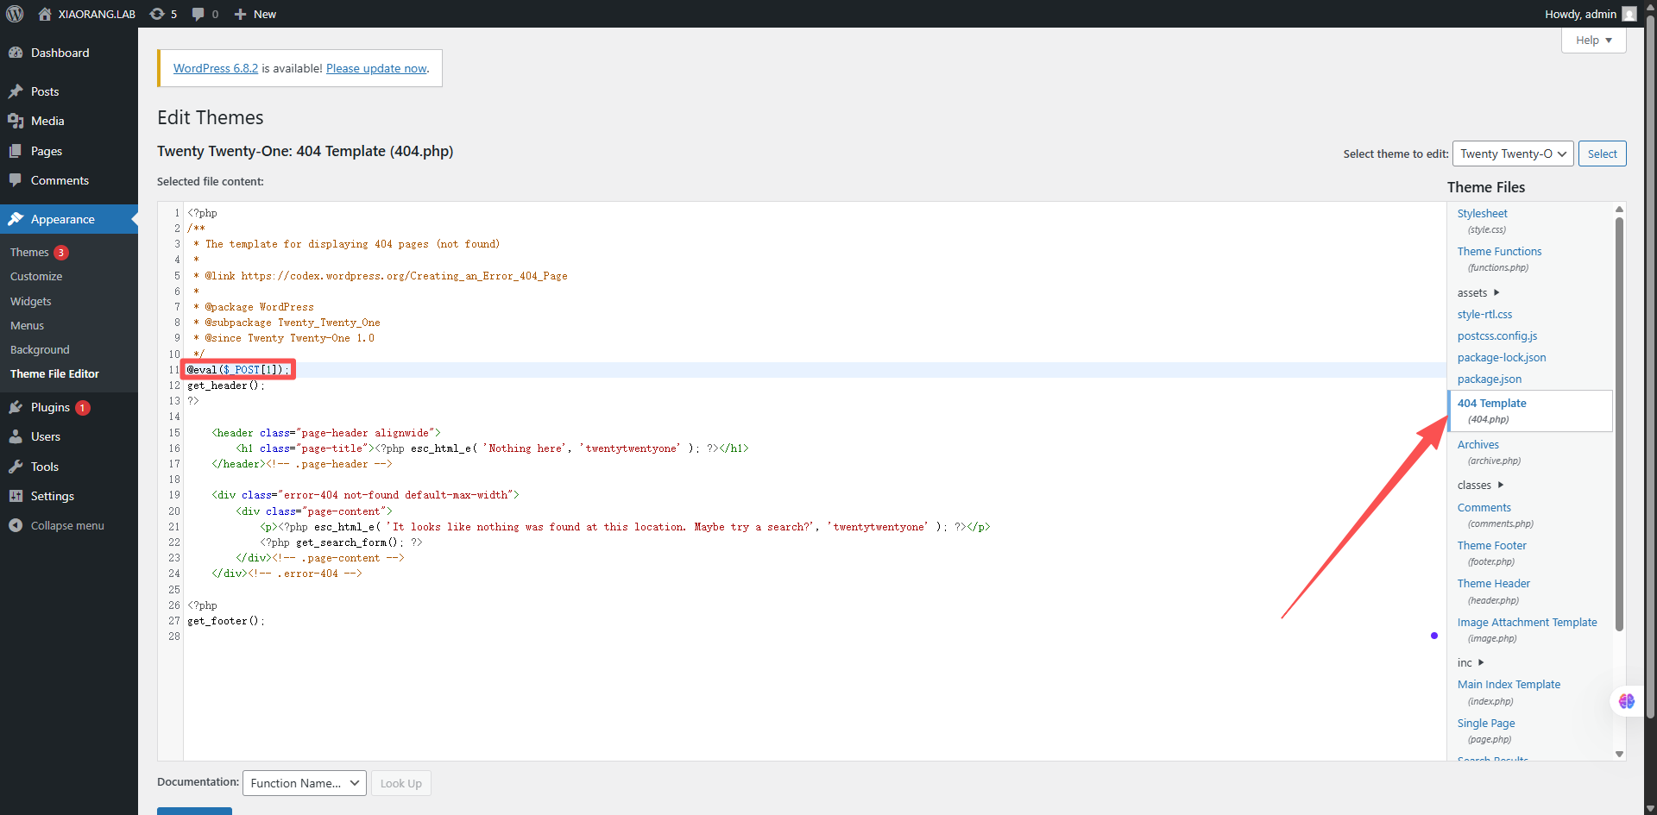The height and width of the screenshot is (815, 1657).
Task: Click the WordPress logo icon
Action: coord(15,14)
